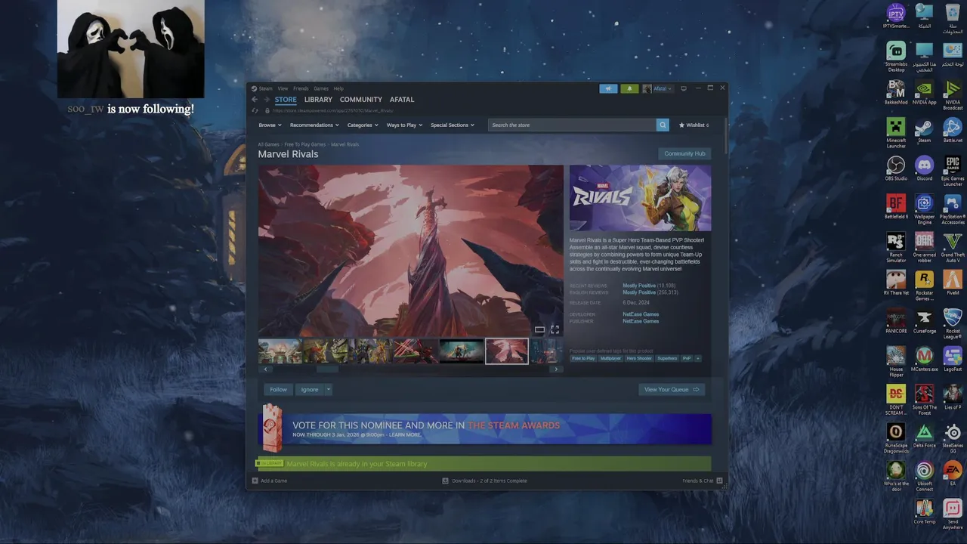The height and width of the screenshot is (544, 967).
Task: Launch Battlefield 6 desktop shortcut
Action: 896,206
